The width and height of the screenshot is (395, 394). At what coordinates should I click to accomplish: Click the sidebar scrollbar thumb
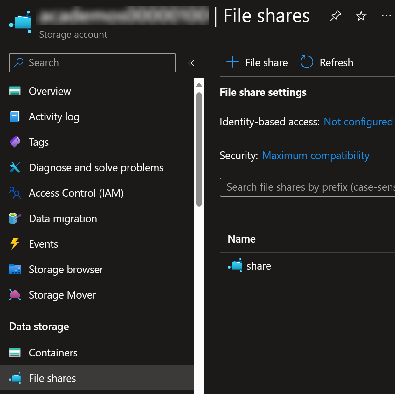199,149
